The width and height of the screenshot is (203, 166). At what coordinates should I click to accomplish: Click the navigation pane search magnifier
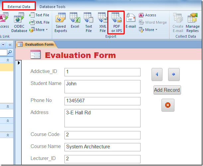(10, 52)
